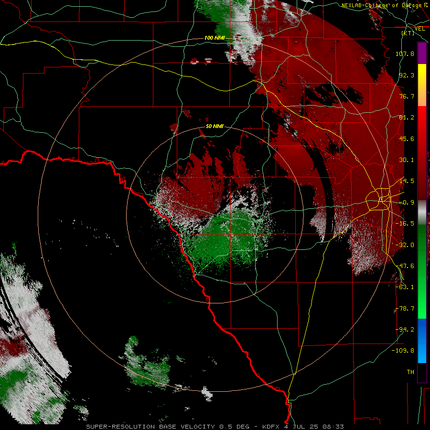430x430 pixels.
Task: Pick the black TH segment of the color bar
Action: coord(422,372)
